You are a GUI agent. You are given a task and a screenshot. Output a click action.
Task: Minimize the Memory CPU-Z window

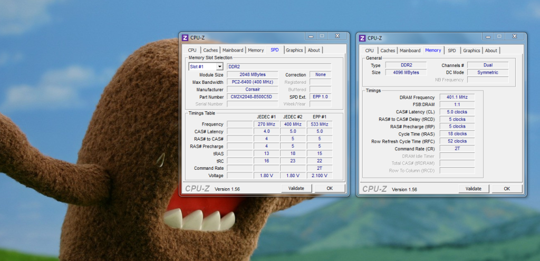click(488, 36)
